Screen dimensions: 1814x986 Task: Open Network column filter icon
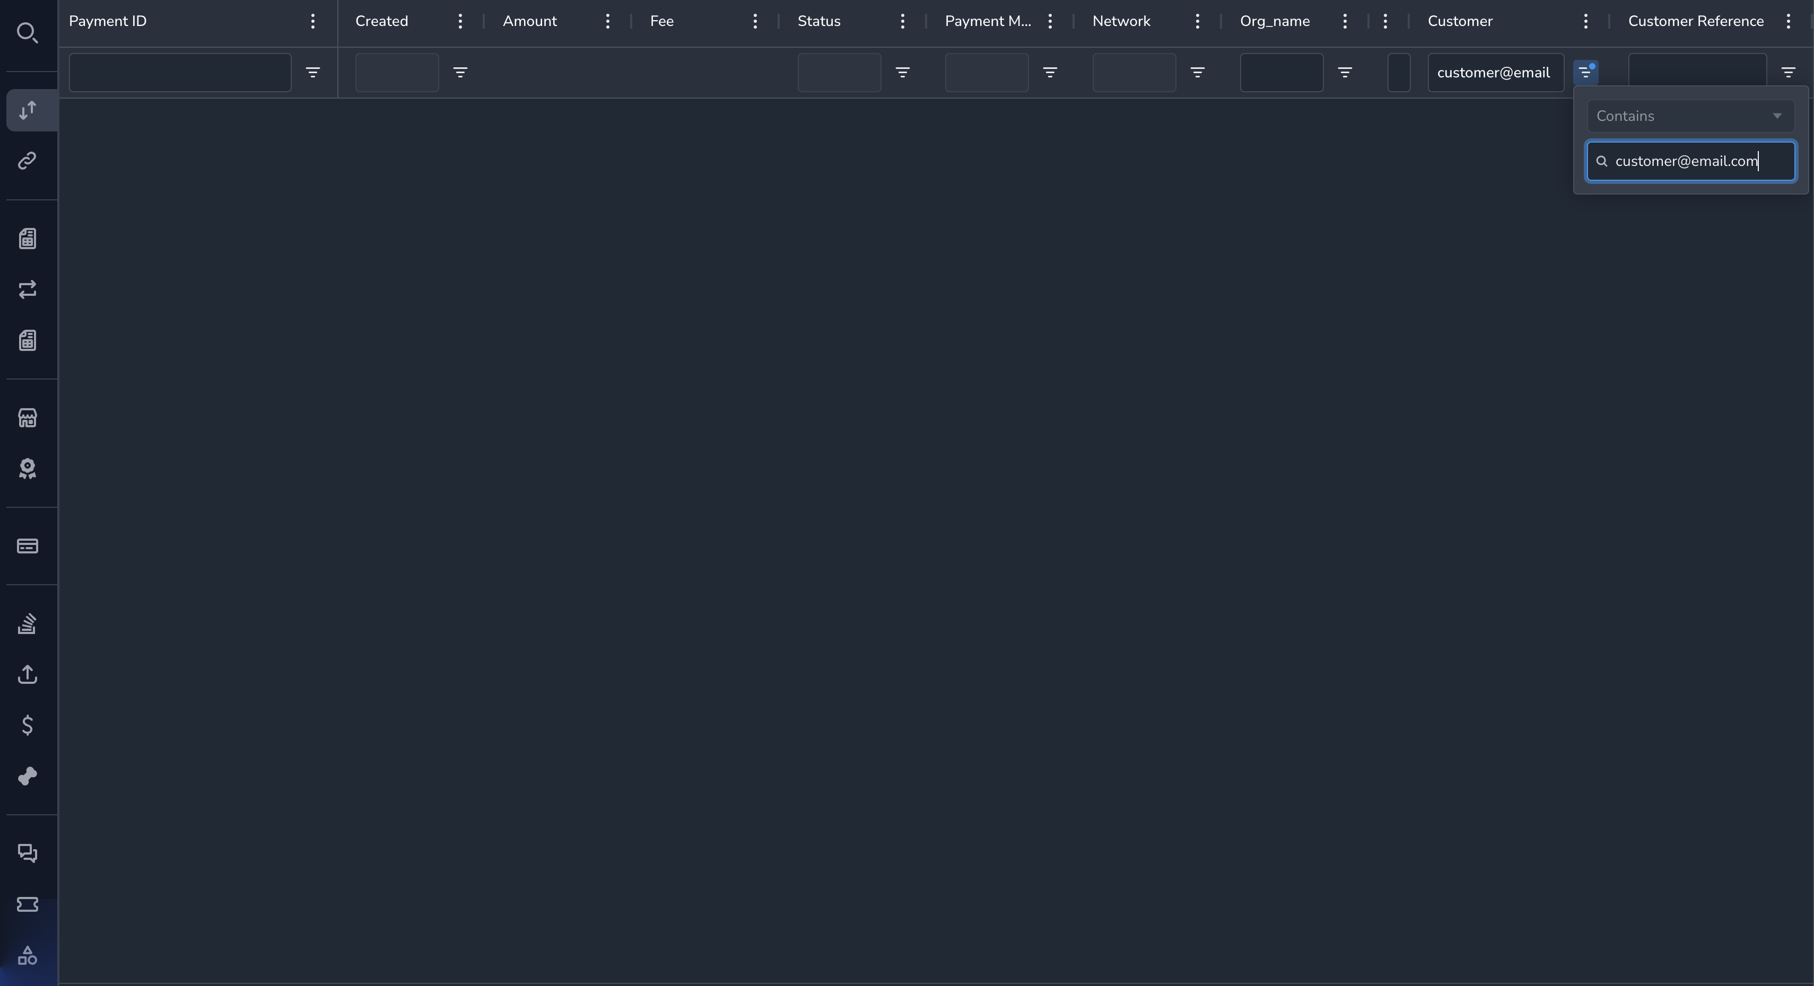[x=1197, y=73]
